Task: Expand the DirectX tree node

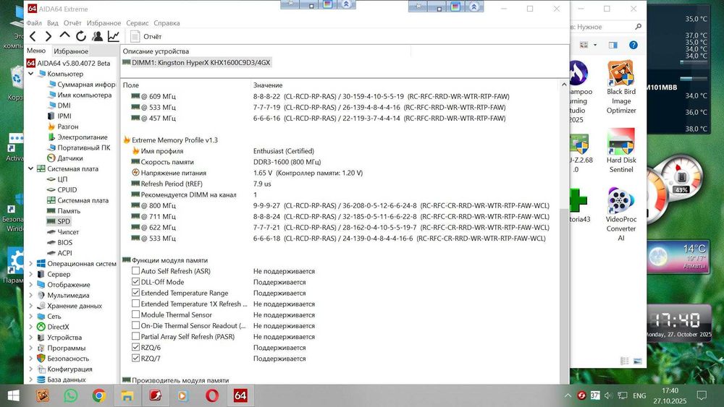Action: pyautogui.click(x=31, y=327)
